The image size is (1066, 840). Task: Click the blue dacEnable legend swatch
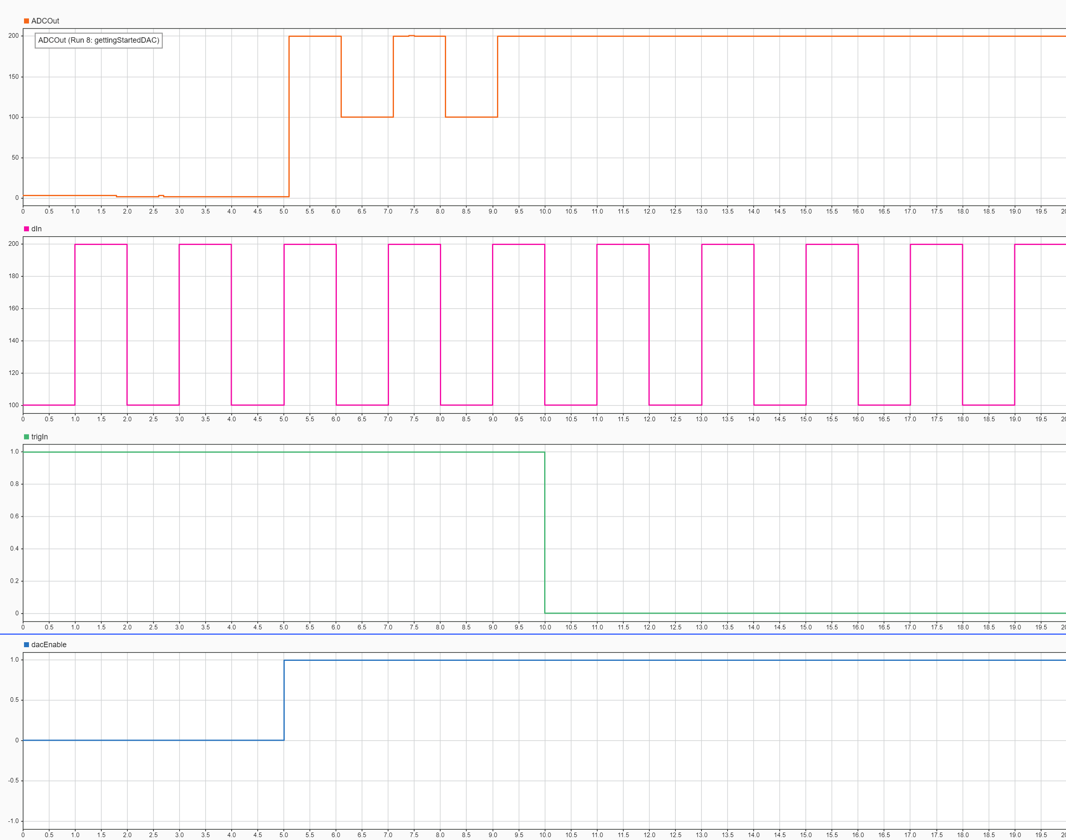(x=26, y=645)
